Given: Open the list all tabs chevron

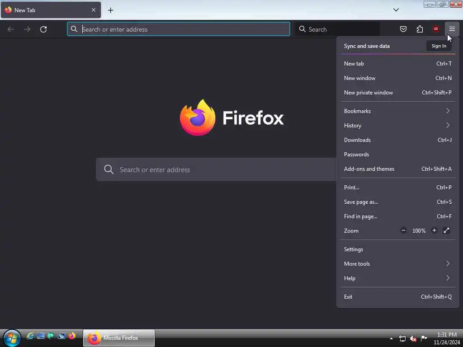Looking at the screenshot, I should [x=396, y=10].
